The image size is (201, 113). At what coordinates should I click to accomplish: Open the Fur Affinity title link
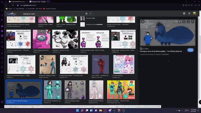(x=161, y=51)
